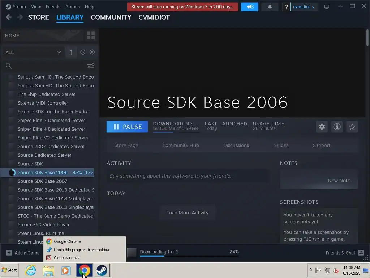Viewport: 370px width, 278px height.
Task: Open advanced filter sliders icon
Action: tap(91, 66)
